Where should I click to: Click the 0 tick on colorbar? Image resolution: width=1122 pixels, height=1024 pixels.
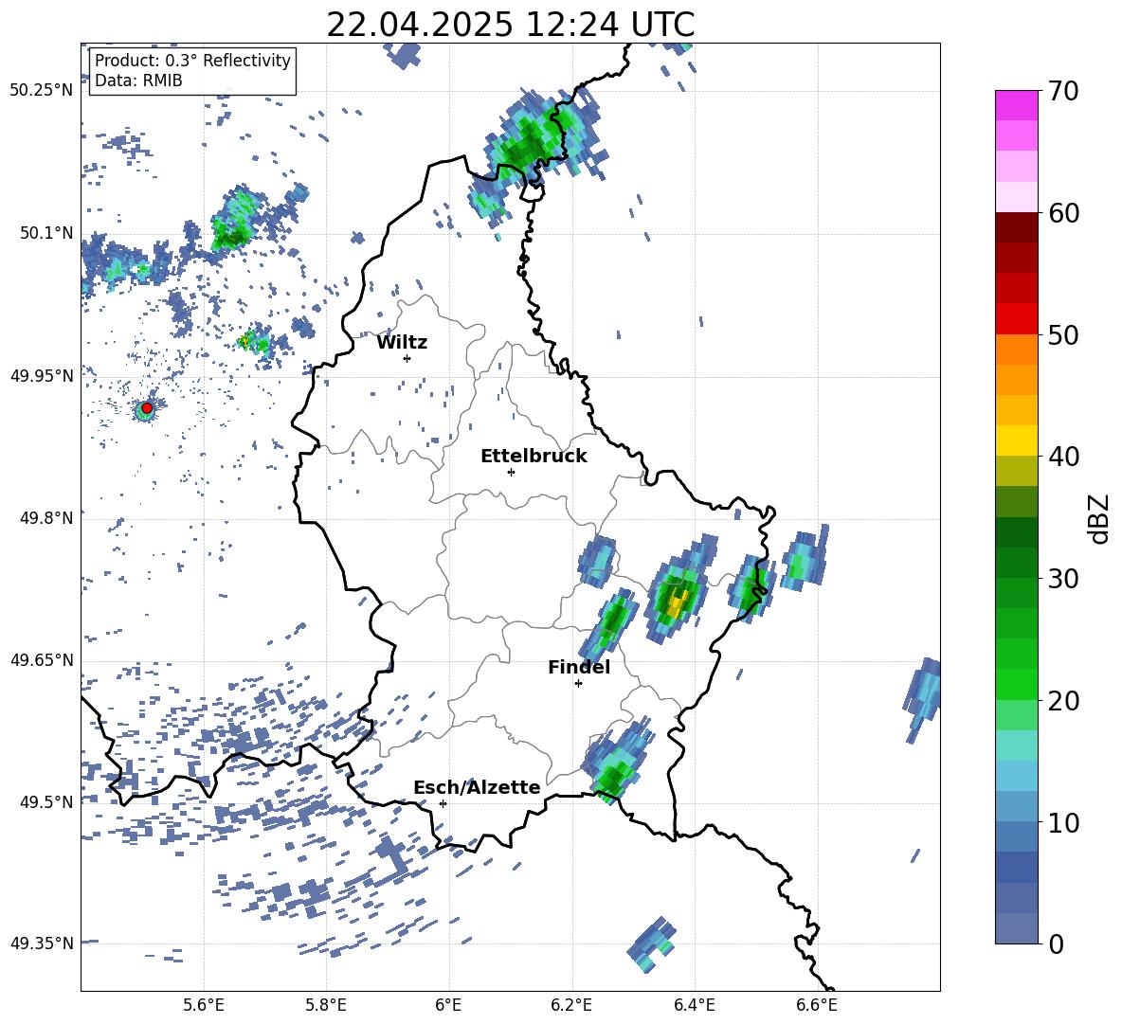(x=1056, y=943)
